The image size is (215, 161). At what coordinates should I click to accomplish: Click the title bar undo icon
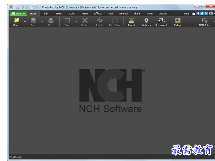point(22,7)
